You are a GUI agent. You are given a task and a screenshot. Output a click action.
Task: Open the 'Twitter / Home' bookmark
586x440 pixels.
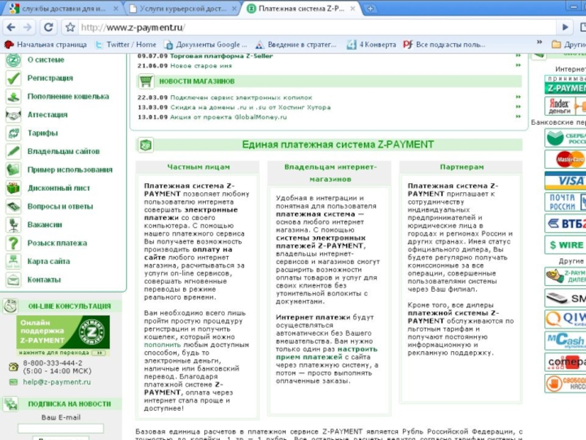tap(125, 45)
